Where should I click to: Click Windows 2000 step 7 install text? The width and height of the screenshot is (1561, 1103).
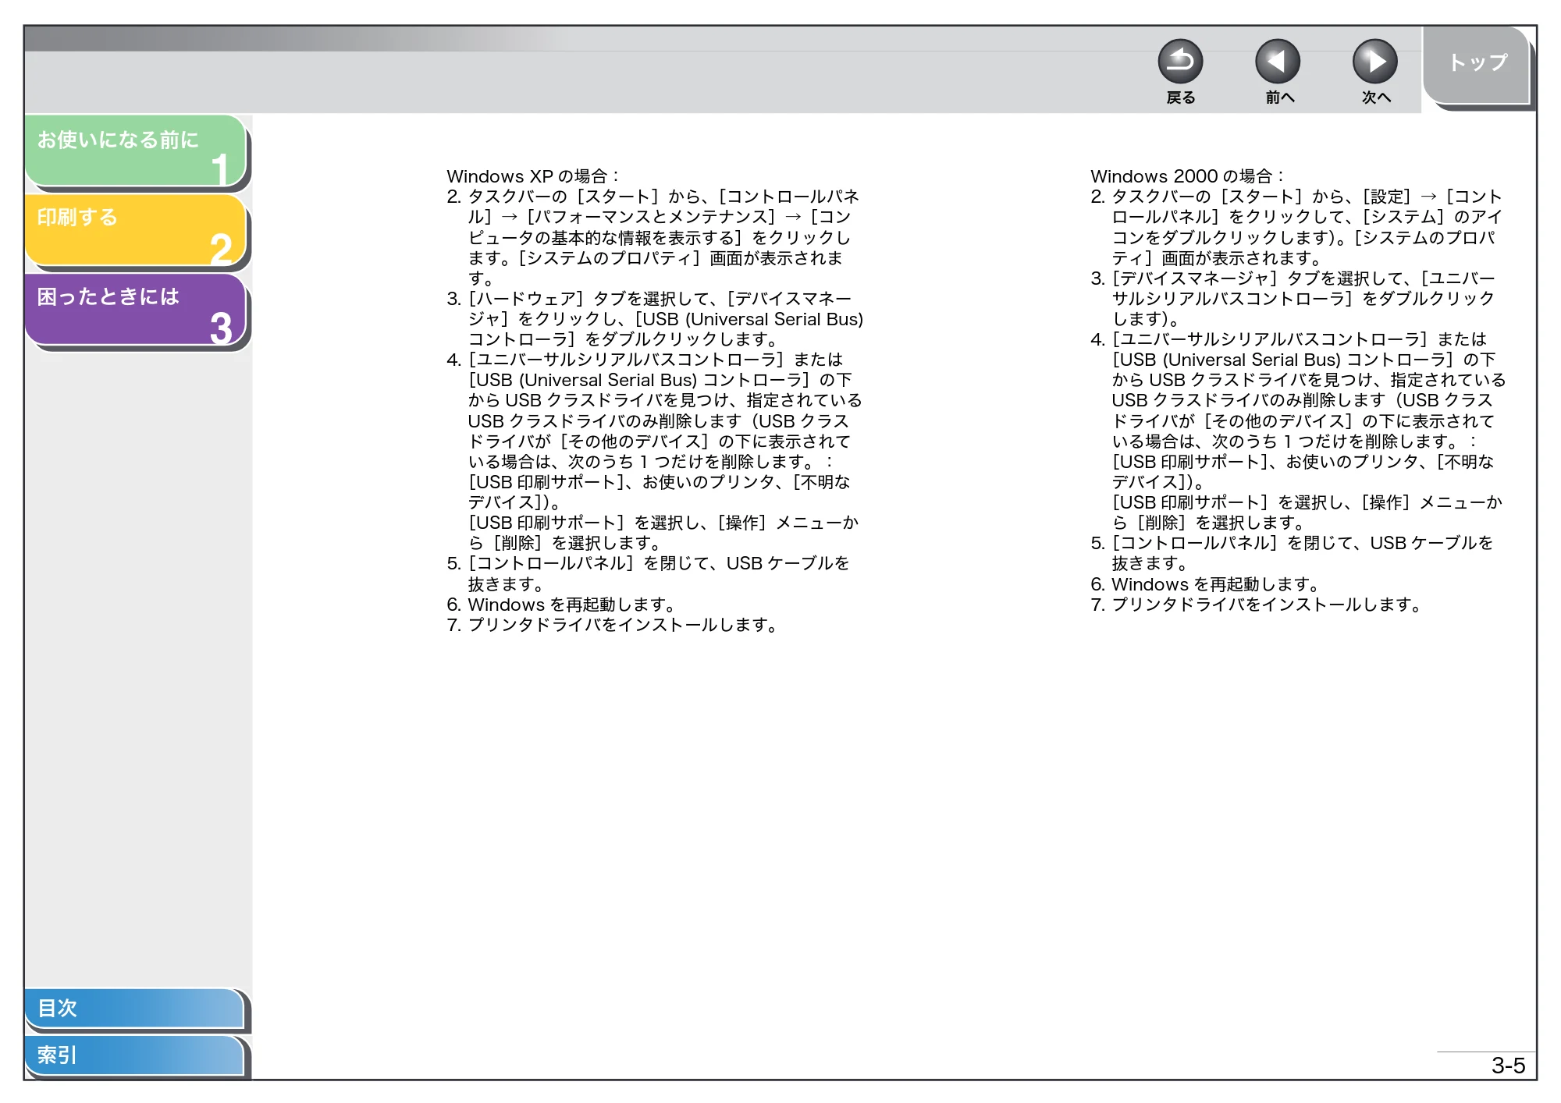pos(1257,605)
